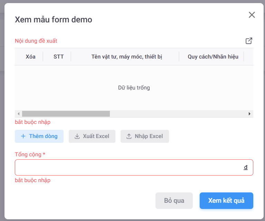Click the Tên vật tư, máy móc, thiết bị header
Viewport: 265px width, 221px height.
(126, 56)
